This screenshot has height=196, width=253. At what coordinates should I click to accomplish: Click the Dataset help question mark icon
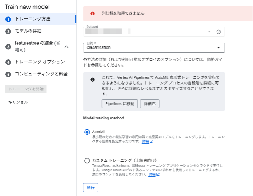tap(218, 32)
